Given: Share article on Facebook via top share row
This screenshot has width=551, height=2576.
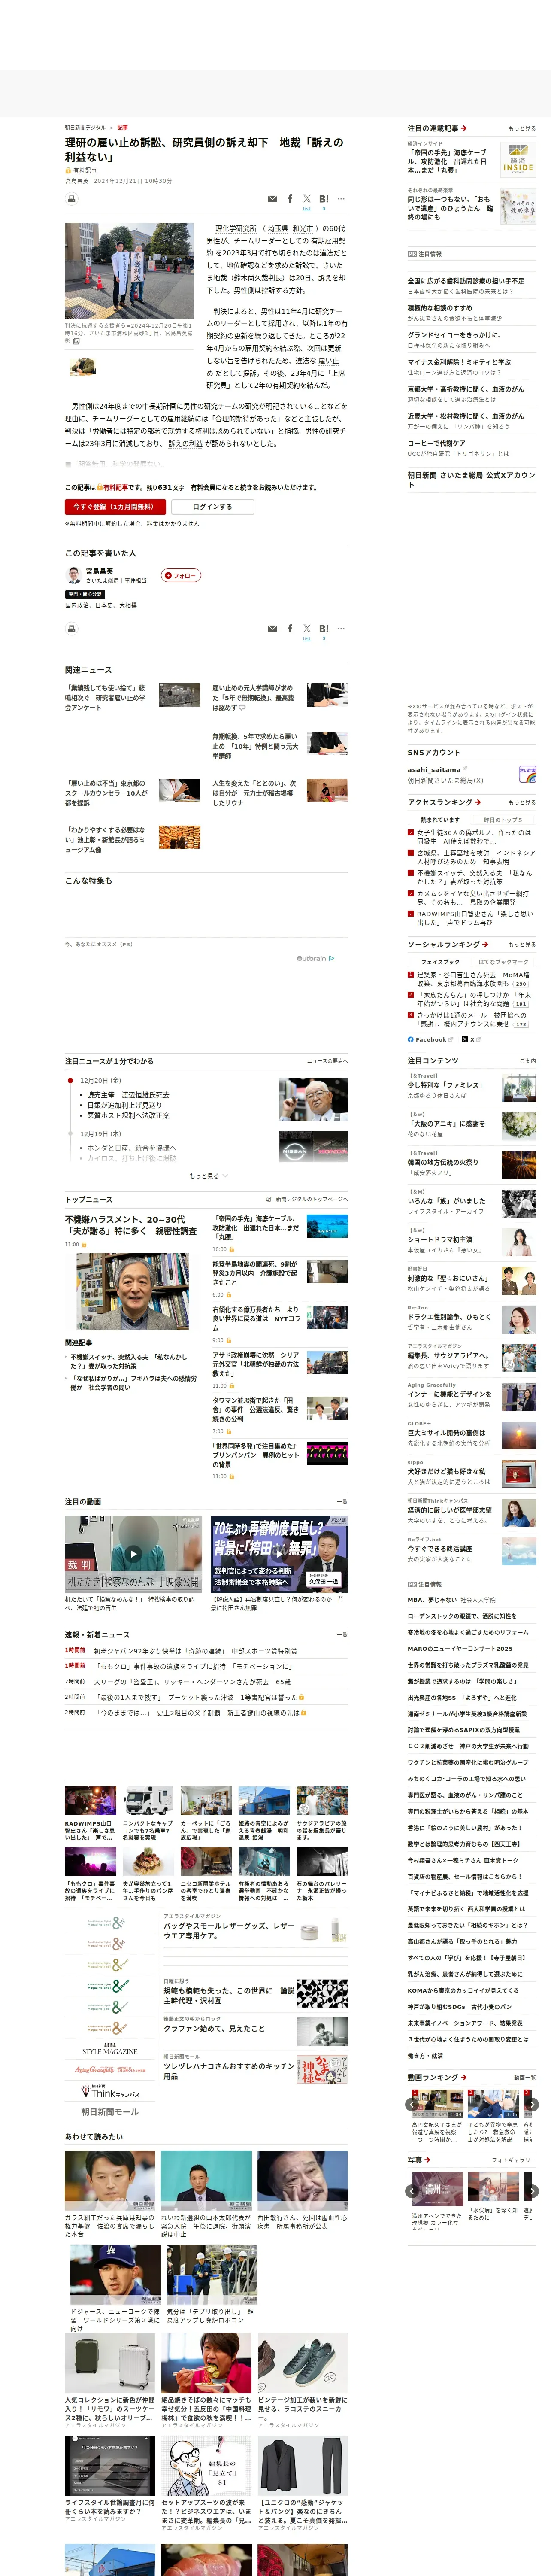Looking at the screenshot, I should click(290, 199).
